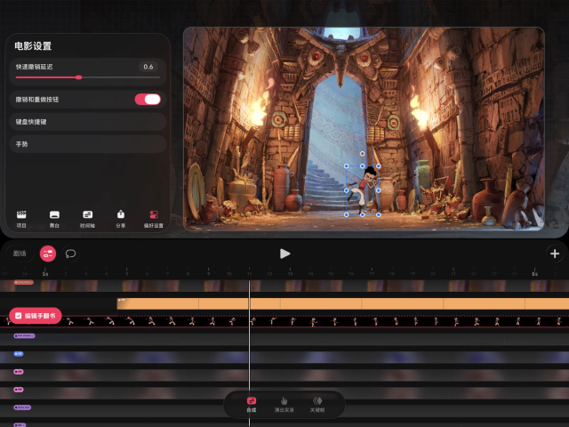Open the 时间轴 (Timeline) settings tab
The image size is (569, 427).
click(87, 219)
